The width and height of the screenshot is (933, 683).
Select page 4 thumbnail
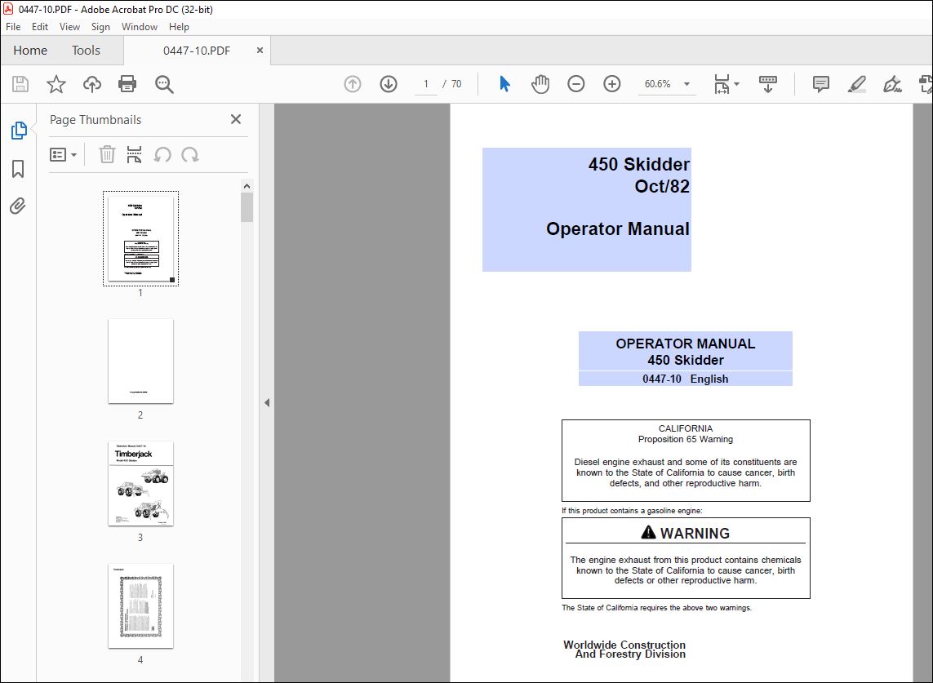tap(140, 606)
